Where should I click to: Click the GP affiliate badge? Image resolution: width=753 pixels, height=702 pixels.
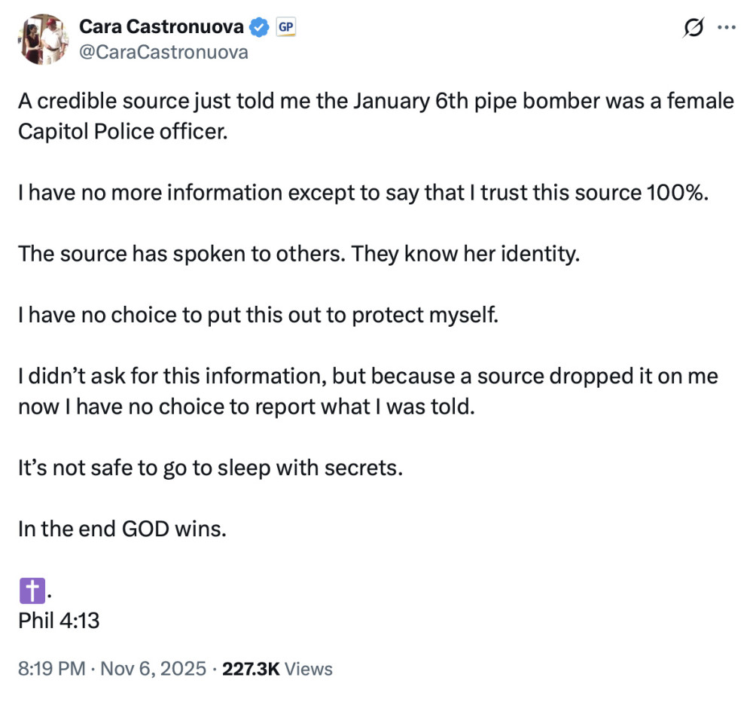286,27
